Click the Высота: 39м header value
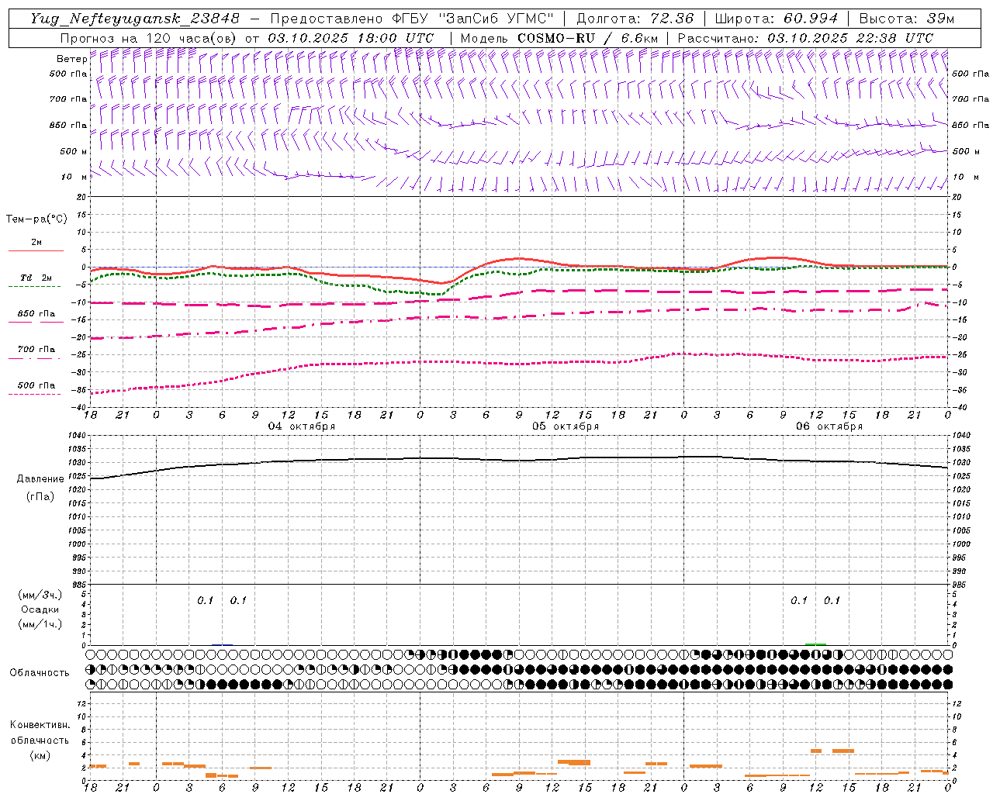Viewport: 993px width, 794px height. point(907,19)
